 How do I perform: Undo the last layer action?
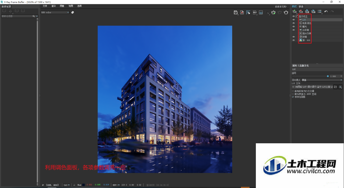coord(326,11)
